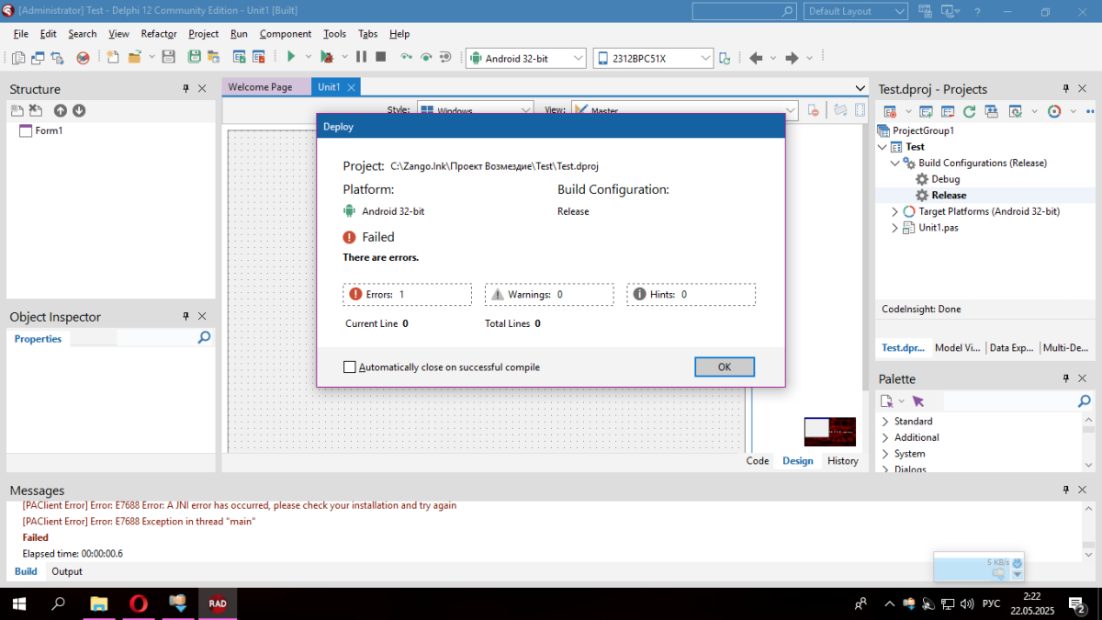Collapse the Build Configurations node
Screen dimensions: 1102x620
pos(895,163)
